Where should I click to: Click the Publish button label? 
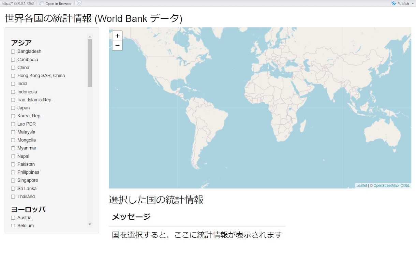[x=403, y=3]
